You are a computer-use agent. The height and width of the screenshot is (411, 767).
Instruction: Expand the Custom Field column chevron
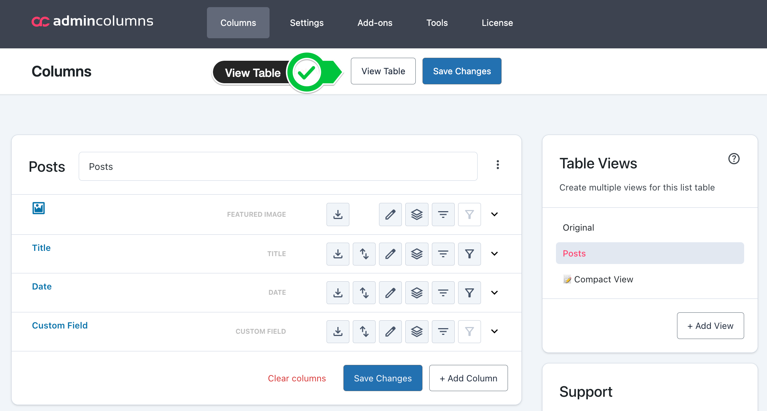click(x=494, y=331)
